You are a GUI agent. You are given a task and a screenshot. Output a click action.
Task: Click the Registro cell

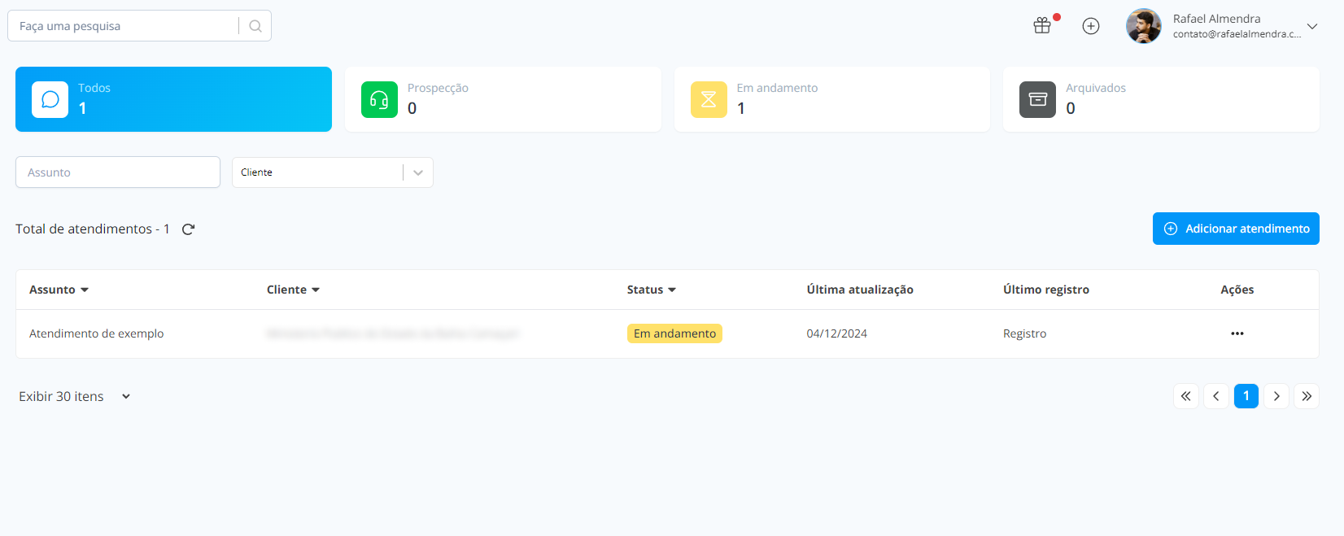(1025, 333)
